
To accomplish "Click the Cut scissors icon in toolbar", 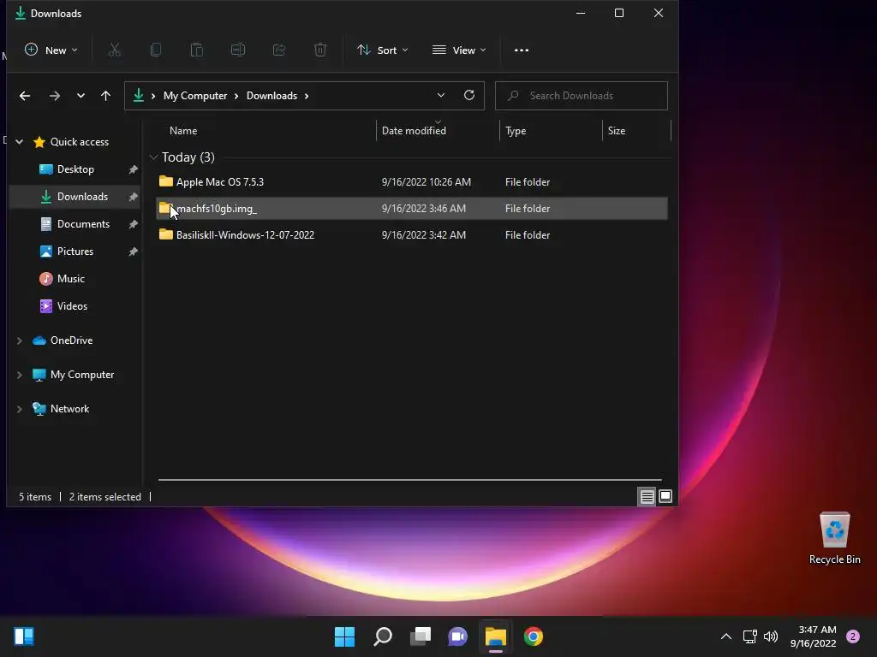I will [x=115, y=50].
